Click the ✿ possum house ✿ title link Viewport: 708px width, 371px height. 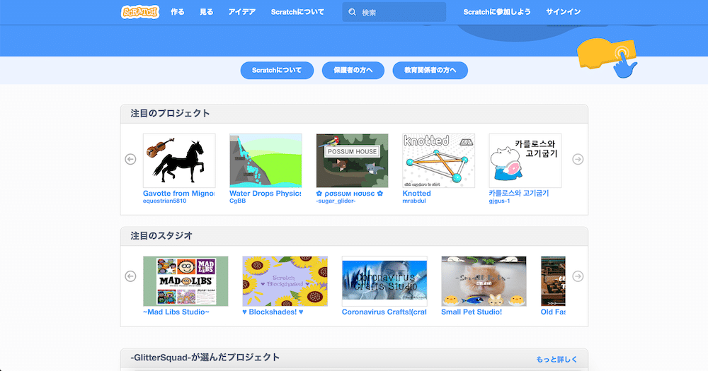click(350, 194)
